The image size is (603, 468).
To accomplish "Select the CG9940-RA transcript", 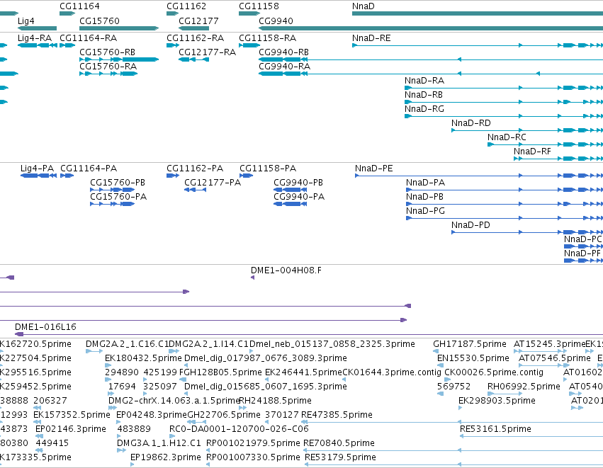I will [x=431, y=74].
